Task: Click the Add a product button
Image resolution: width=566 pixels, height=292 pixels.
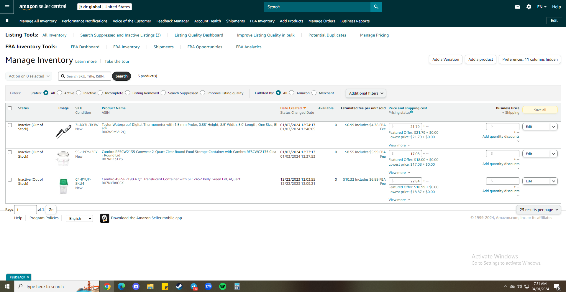Action: click(481, 60)
